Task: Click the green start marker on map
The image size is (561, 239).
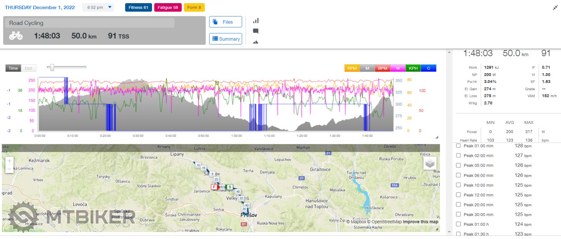Action: coord(230,187)
